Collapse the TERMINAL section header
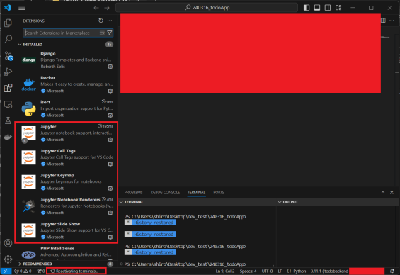The width and height of the screenshot is (400, 275). coord(132,202)
